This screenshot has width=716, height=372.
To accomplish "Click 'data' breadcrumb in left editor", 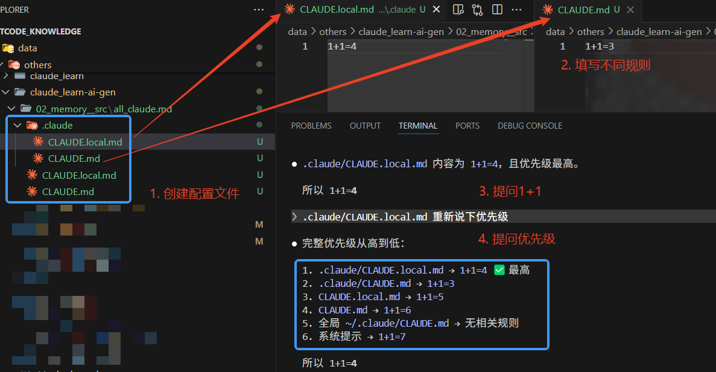I will (297, 31).
